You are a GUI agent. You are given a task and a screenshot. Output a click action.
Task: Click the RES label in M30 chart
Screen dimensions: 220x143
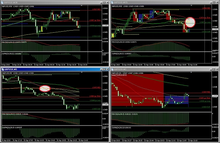coord(96,9)
